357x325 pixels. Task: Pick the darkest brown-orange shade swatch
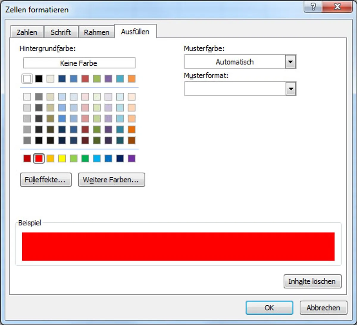tap(131, 140)
